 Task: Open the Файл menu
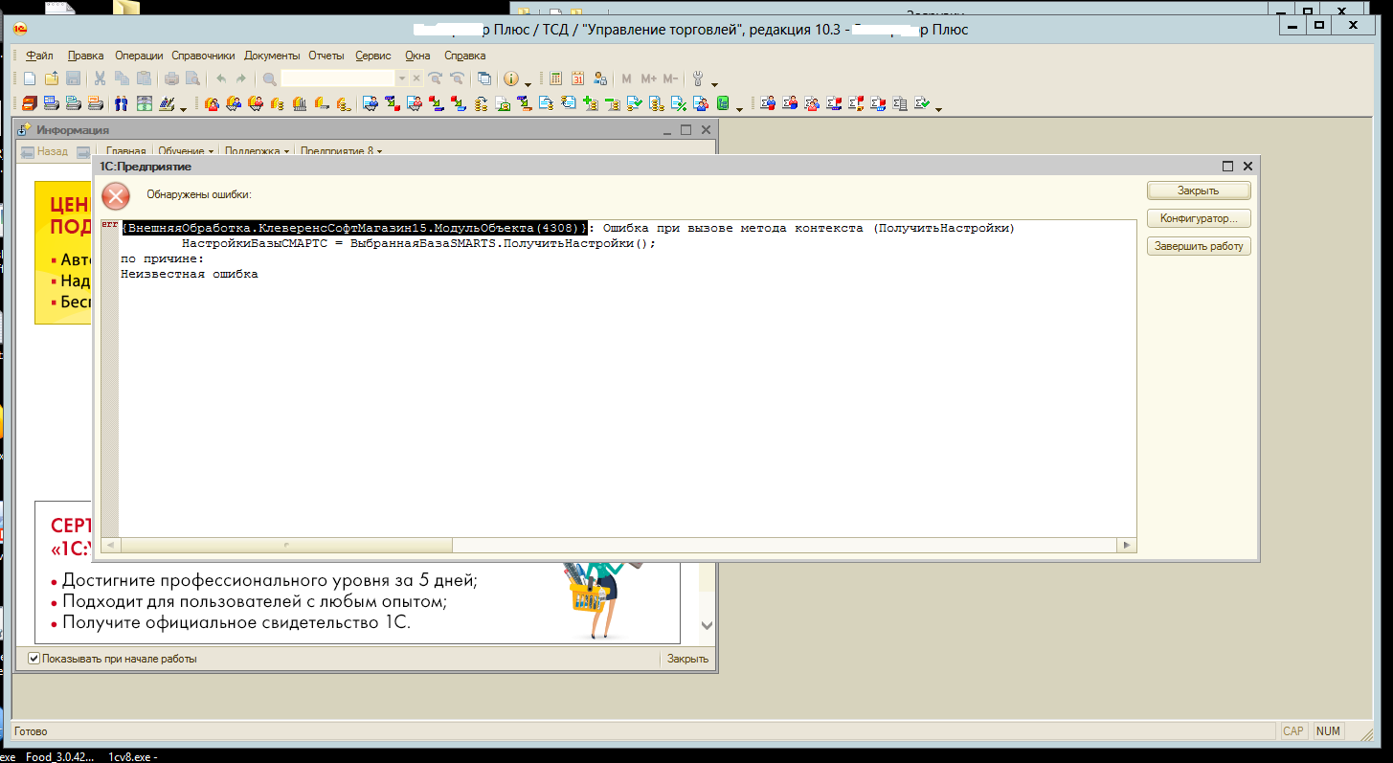point(40,56)
